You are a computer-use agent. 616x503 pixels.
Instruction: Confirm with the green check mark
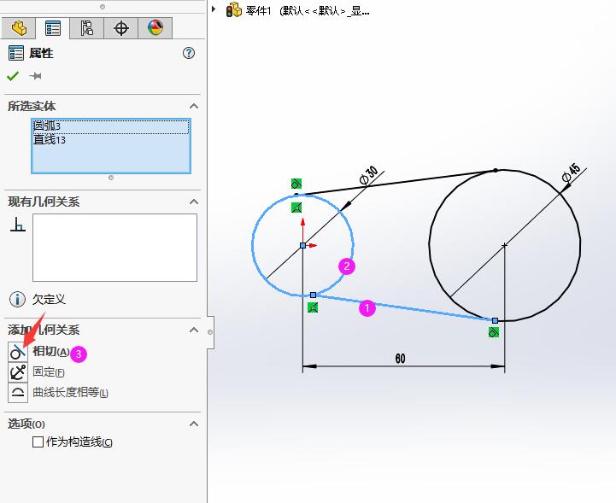click(x=13, y=76)
